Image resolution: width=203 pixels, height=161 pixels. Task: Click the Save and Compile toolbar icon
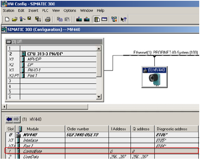click(x=38, y=19)
